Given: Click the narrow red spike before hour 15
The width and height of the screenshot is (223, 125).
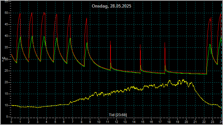Looking at the screenshot, I should (x=140, y=45).
